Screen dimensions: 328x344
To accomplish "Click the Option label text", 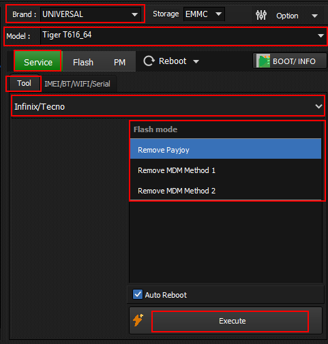I will click(x=287, y=16).
